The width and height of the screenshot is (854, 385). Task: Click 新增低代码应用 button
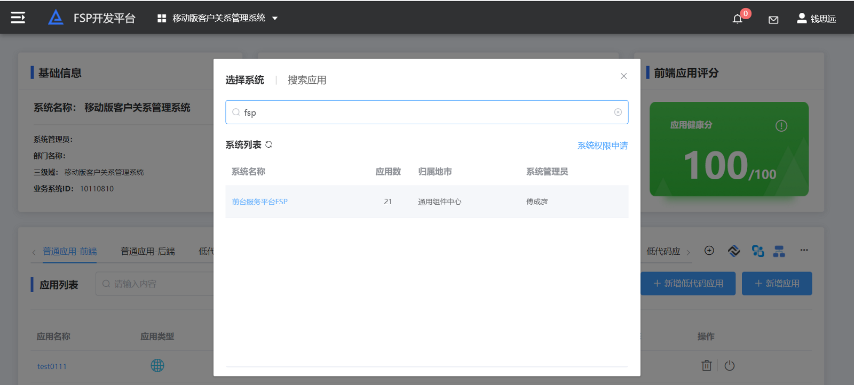pyautogui.click(x=688, y=284)
